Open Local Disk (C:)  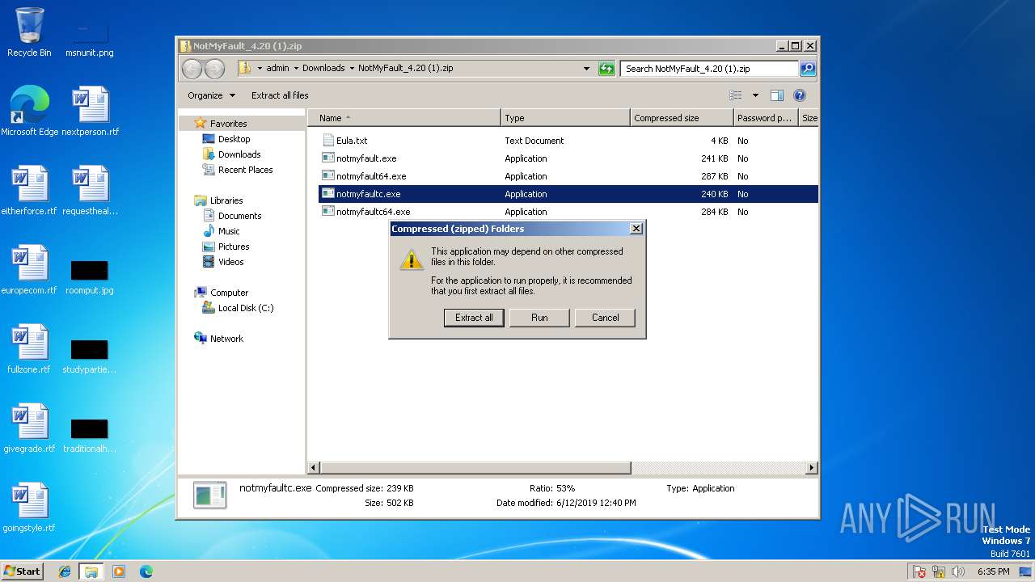click(246, 308)
